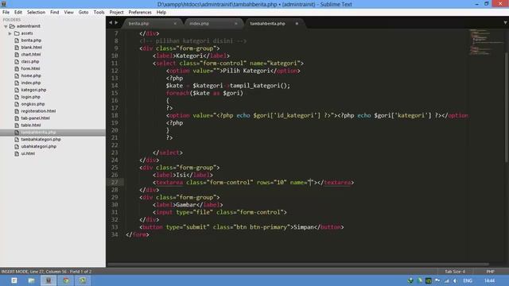Click Sublime Text taskbar icon

coord(49,280)
